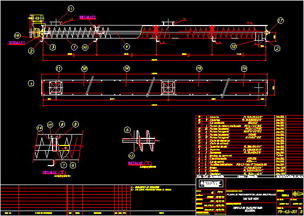Select the circled number 1 left of plan view
Image resolution: width=304 pixels, height=216 pixels.
point(31,84)
